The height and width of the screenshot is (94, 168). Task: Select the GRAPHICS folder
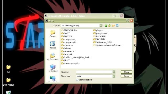(67, 51)
